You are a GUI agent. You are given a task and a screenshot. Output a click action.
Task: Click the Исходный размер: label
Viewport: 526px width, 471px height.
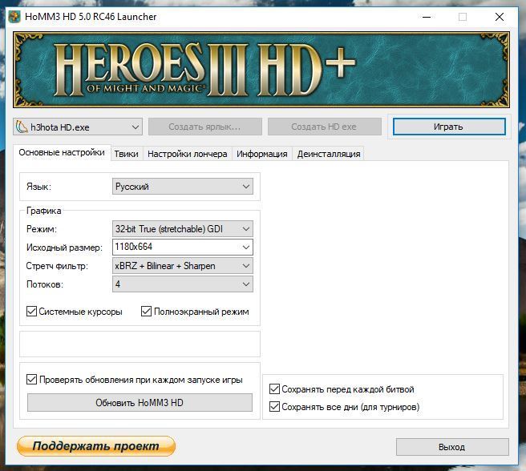[64, 248]
